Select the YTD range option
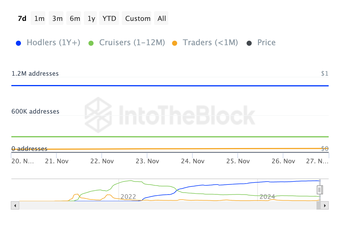Screen dimensions: 340x226 (109, 19)
